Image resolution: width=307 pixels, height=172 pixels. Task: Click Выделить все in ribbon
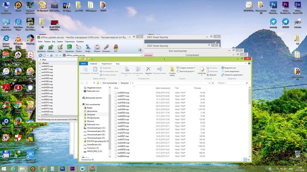[228, 68]
